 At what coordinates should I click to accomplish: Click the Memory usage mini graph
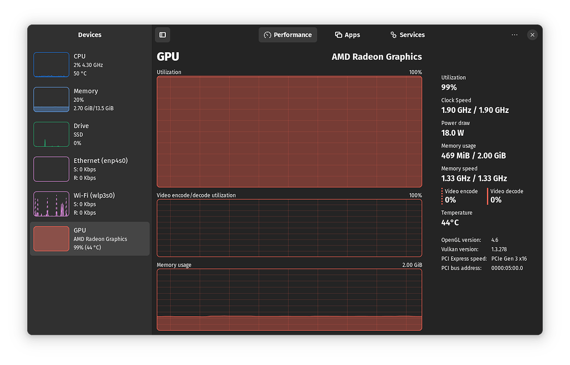pos(51,99)
